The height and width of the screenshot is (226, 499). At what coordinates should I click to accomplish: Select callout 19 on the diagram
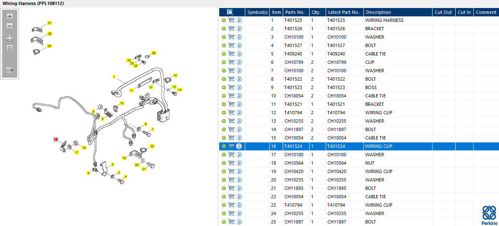pos(124,158)
